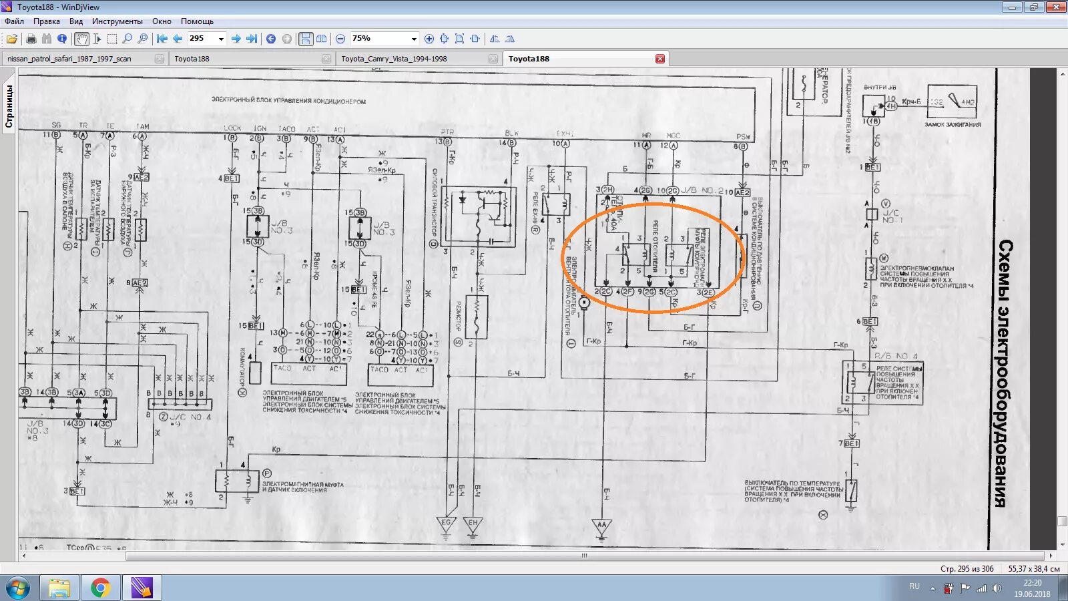Click the vertical scrollbar up arrow
This screenshot has width=1068, height=601.
1062,73
